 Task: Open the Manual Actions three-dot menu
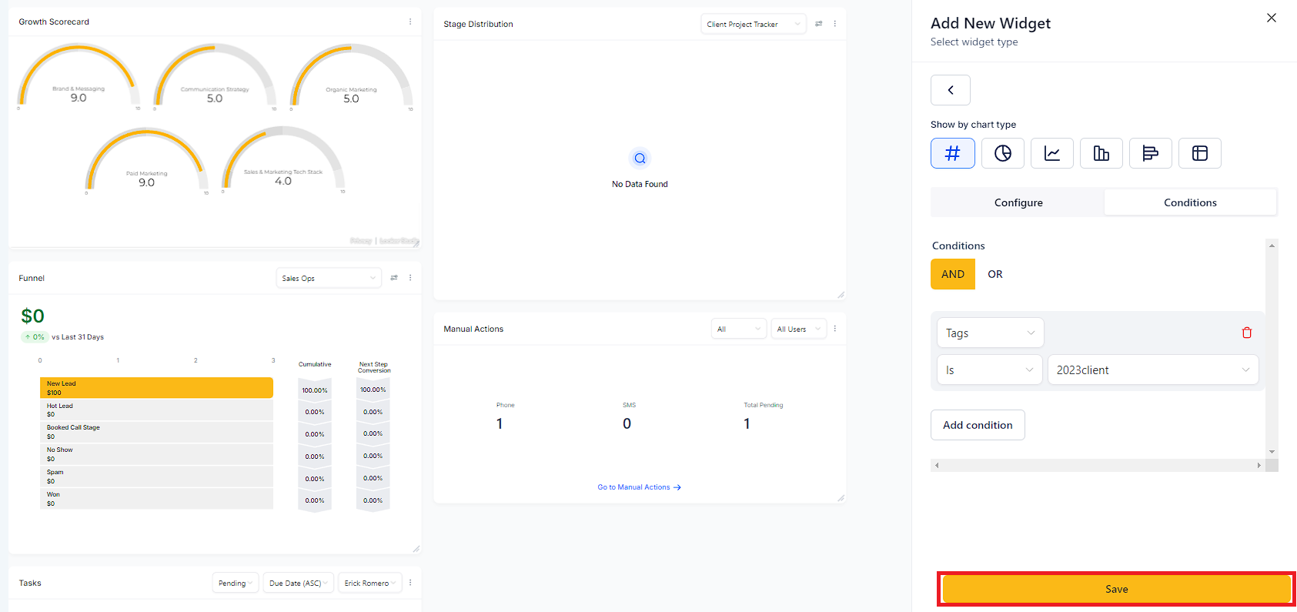(x=835, y=329)
